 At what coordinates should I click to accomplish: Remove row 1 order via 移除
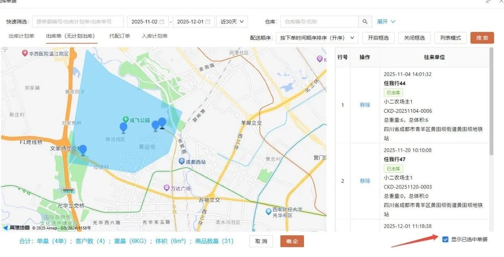(x=365, y=105)
